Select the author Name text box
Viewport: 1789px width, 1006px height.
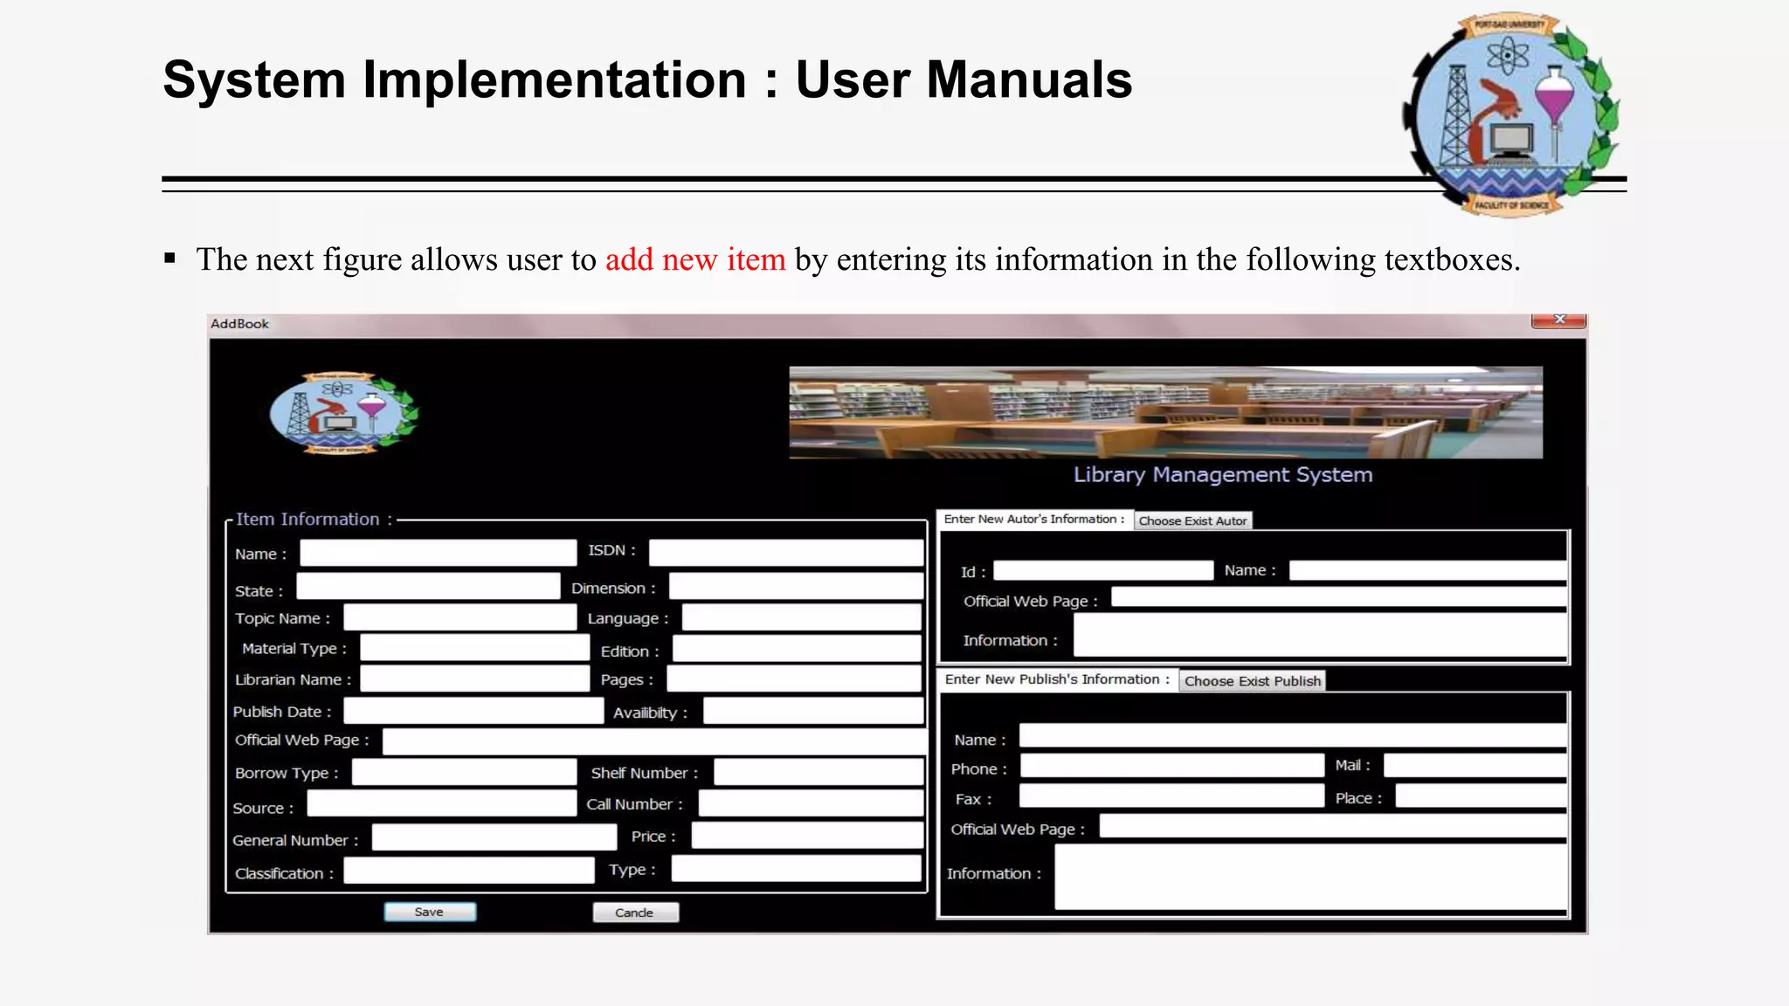click(x=1427, y=570)
